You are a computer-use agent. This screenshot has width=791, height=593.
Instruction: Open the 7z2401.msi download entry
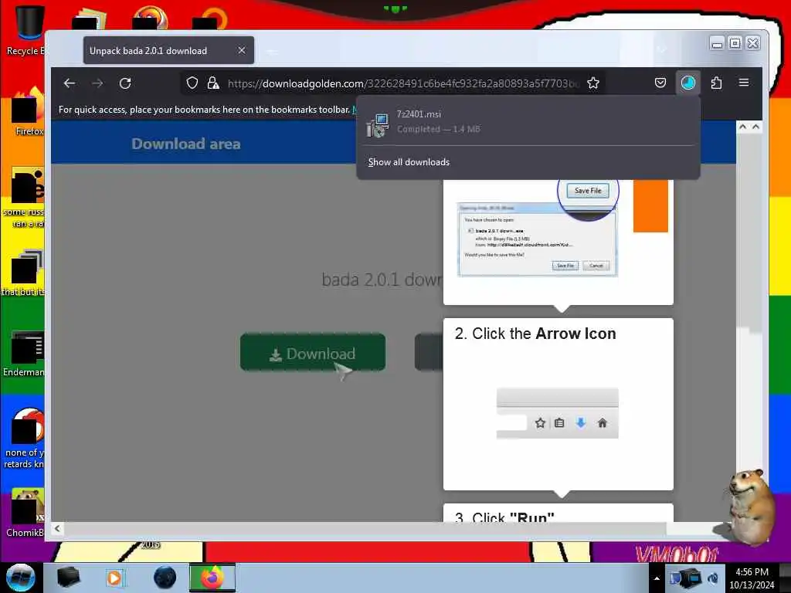click(528, 121)
